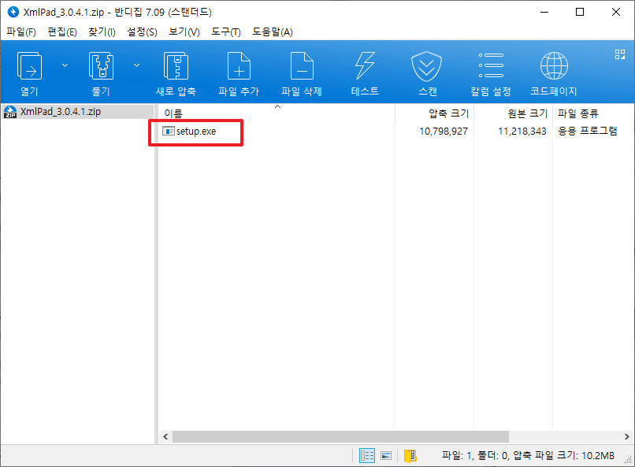
Task: Open the 도움말(A) menu
Action: coord(273,32)
